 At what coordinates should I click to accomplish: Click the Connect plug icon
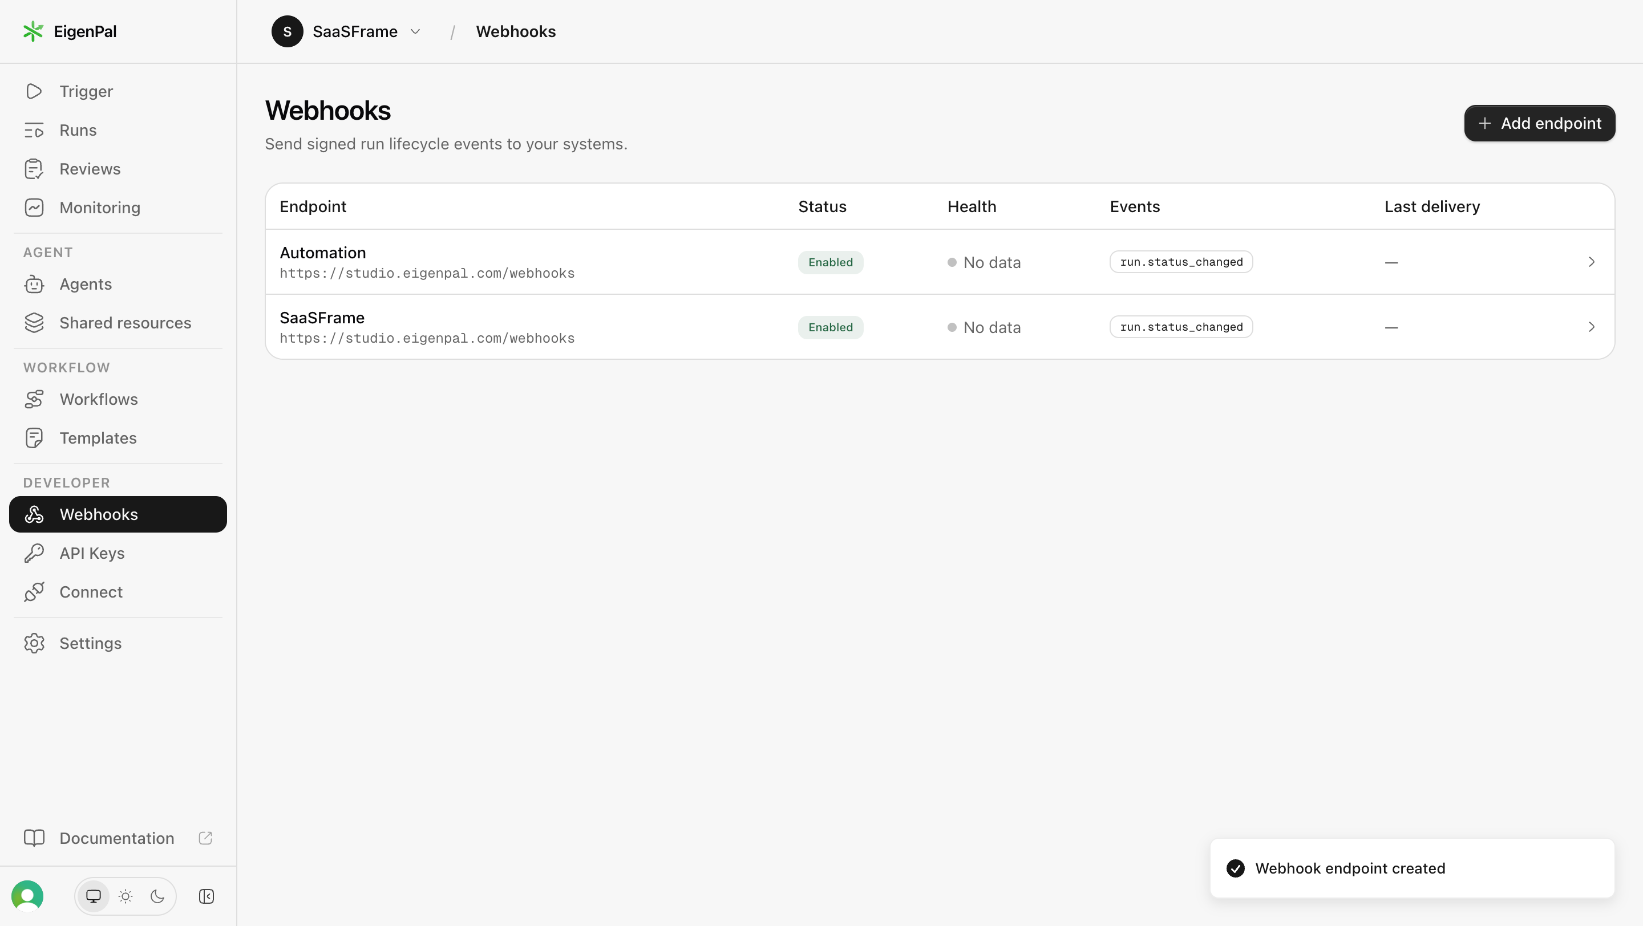click(x=34, y=592)
